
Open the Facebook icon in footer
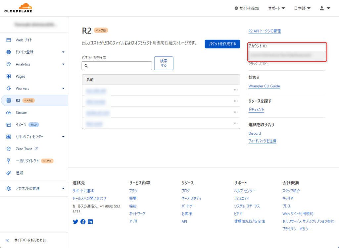click(83, 221)
